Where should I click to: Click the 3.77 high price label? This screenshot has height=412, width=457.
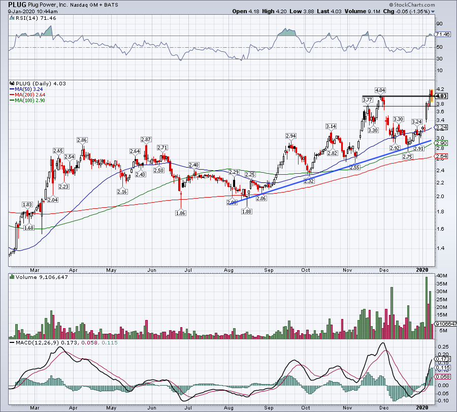[367, 100]
